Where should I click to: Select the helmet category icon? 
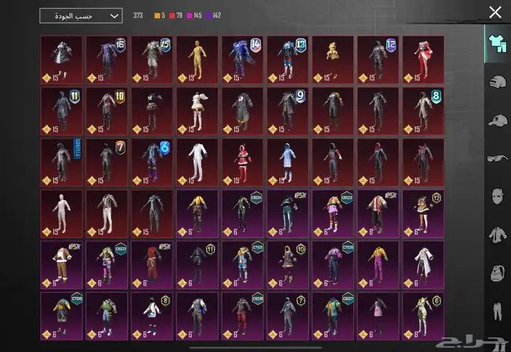tap(497, 82)
